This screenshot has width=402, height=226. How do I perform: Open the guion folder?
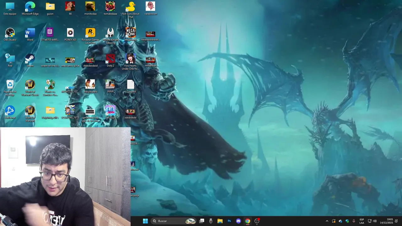50,8
